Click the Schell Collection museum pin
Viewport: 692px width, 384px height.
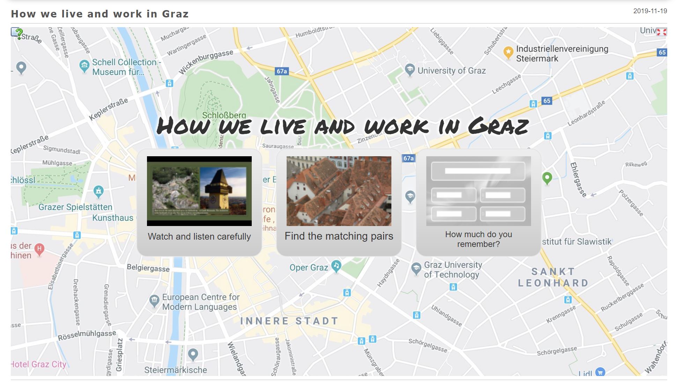84,65
